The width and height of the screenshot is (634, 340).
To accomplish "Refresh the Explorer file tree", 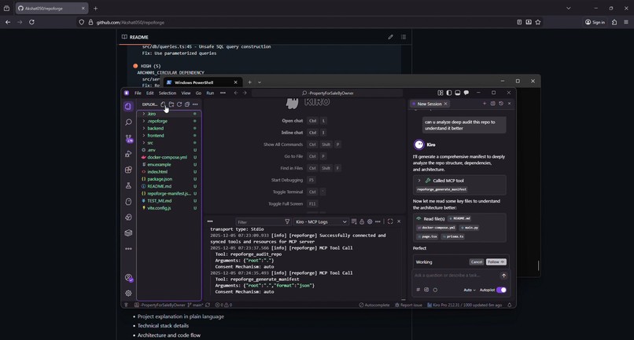I will pos(179,104).
